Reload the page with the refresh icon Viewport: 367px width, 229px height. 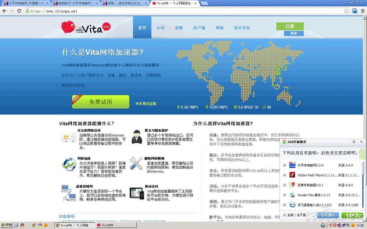19,11
